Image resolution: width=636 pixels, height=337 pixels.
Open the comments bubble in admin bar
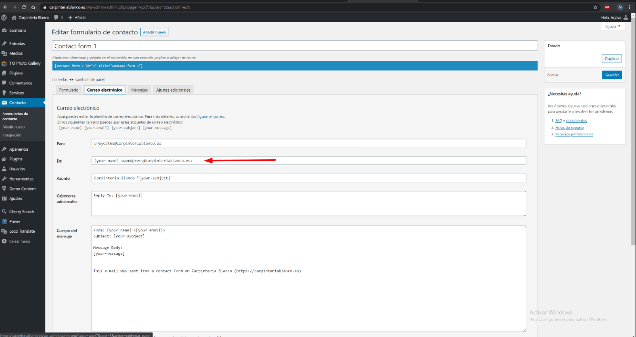[x=56, y=18]
